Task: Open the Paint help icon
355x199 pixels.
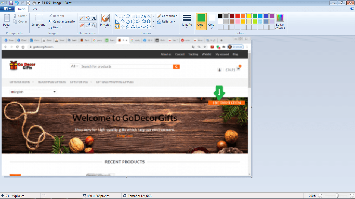Action: (x=352, y=9)
